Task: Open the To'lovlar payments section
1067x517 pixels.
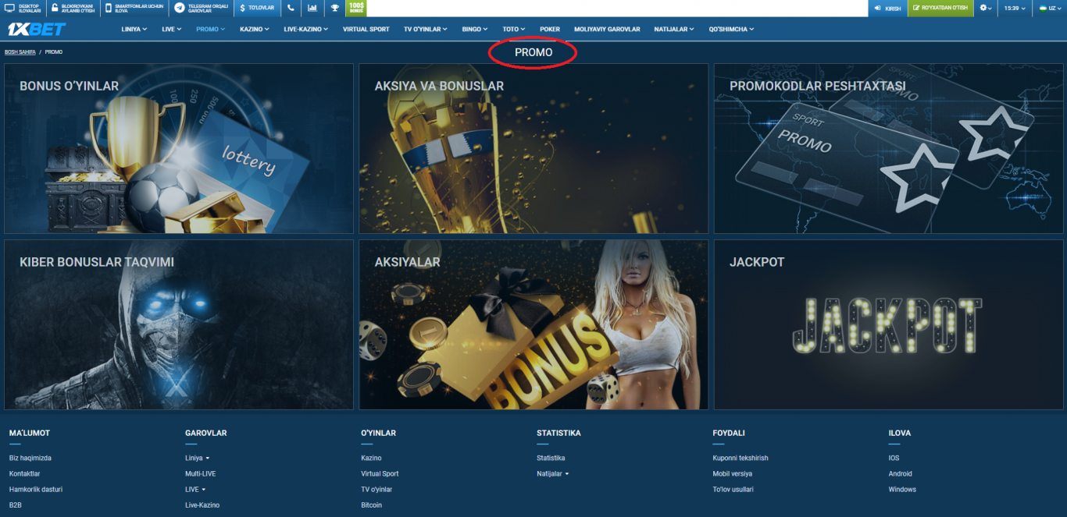Action: 257,9
